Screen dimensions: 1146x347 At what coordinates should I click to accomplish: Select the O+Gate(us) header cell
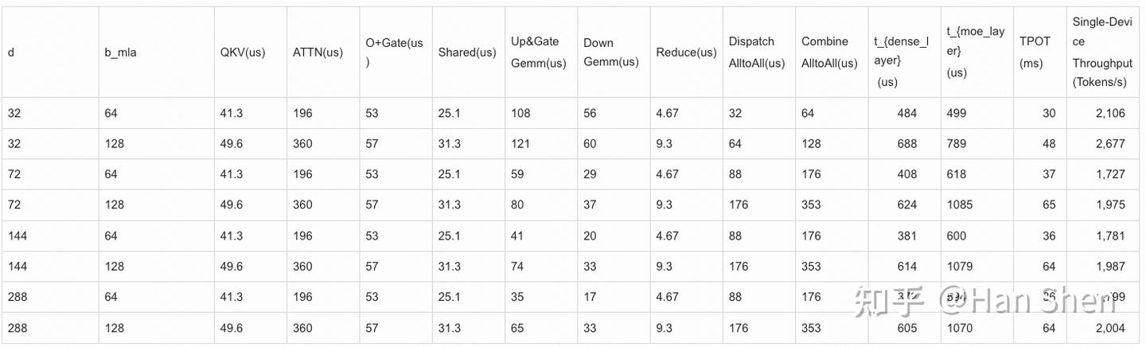(395, 53)
